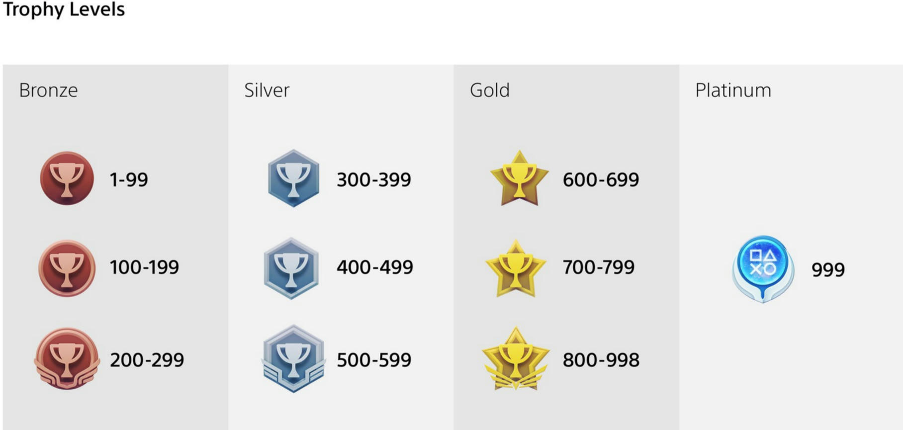Click the 999 platinum level number
Image resolution: width=903 pixels, height=430 pixels.
point(828,269)
